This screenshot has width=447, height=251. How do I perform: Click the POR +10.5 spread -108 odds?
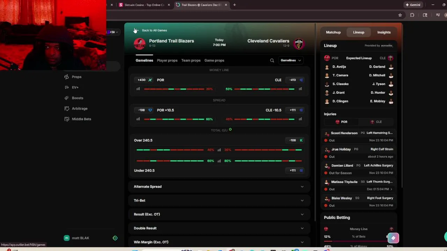(x=144, y=110)
